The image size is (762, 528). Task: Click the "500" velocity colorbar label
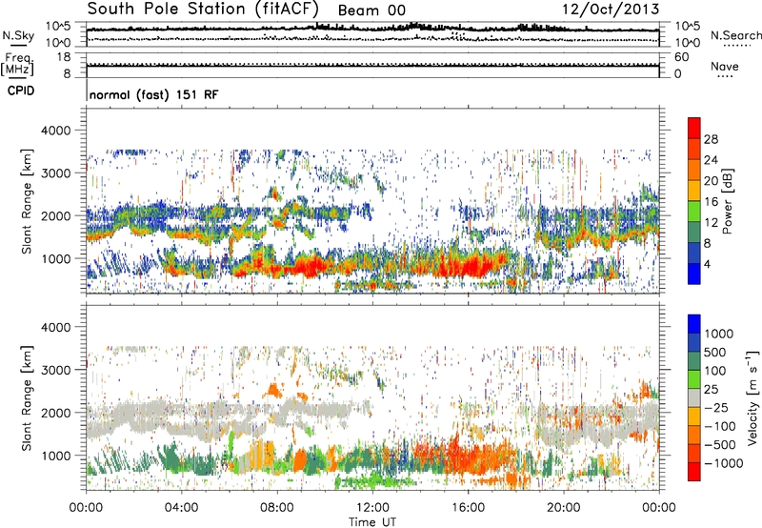point(715,352)
